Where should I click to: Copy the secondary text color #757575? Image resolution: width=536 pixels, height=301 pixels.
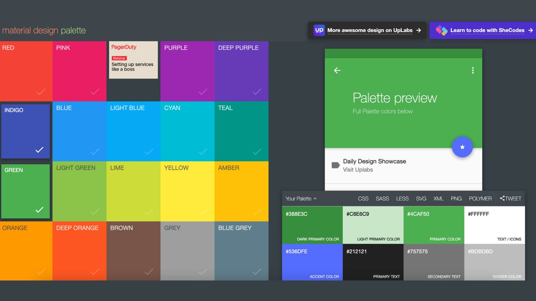click(x=434, y=262)
